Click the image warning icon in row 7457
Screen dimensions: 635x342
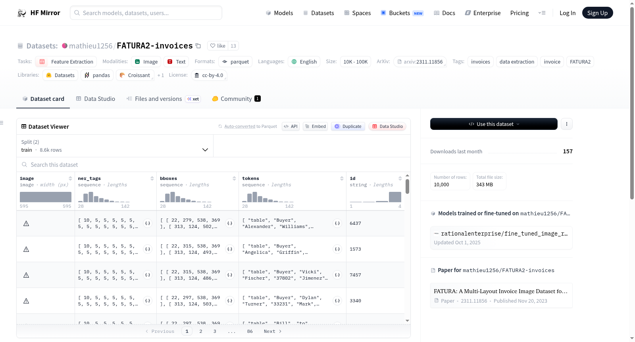[x=26, y=275]
